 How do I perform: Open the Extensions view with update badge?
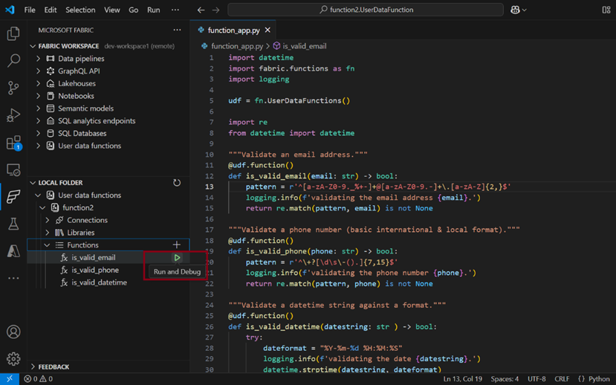[x=13, y=143]
